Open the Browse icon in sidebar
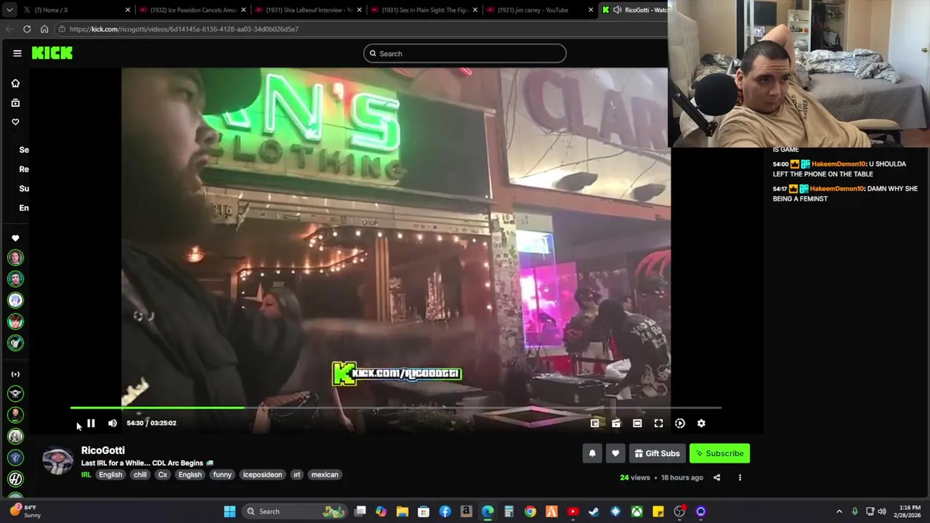Image resolution: width=930 pixels, height=523 pixels. (15, 102)
